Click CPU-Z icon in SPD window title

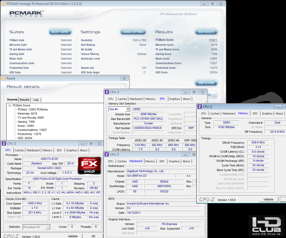[x=107, y=92]
